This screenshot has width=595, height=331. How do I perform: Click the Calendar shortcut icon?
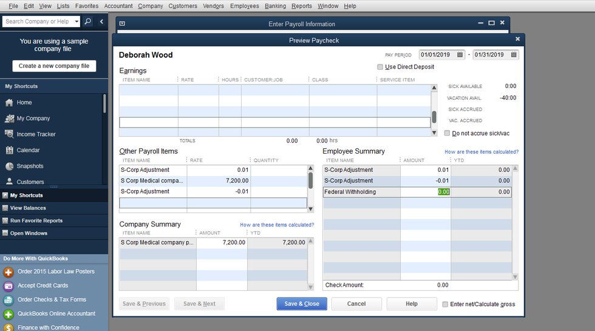[10, 150]
